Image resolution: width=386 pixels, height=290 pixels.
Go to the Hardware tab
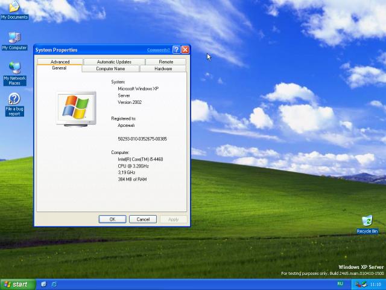[x=163, y=68]
